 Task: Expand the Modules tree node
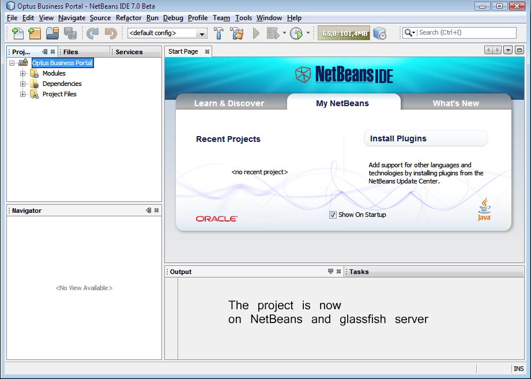click(23, 73)
